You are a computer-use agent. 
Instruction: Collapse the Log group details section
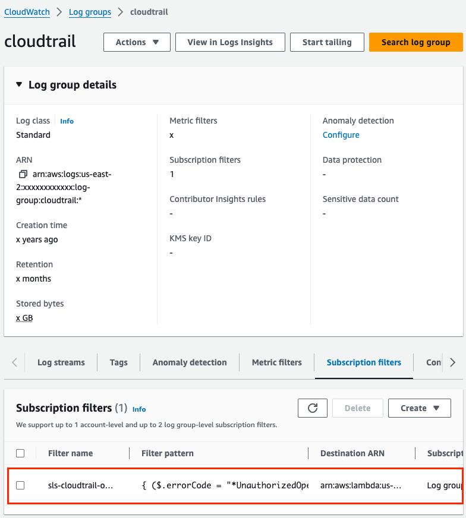pos(19,85)
